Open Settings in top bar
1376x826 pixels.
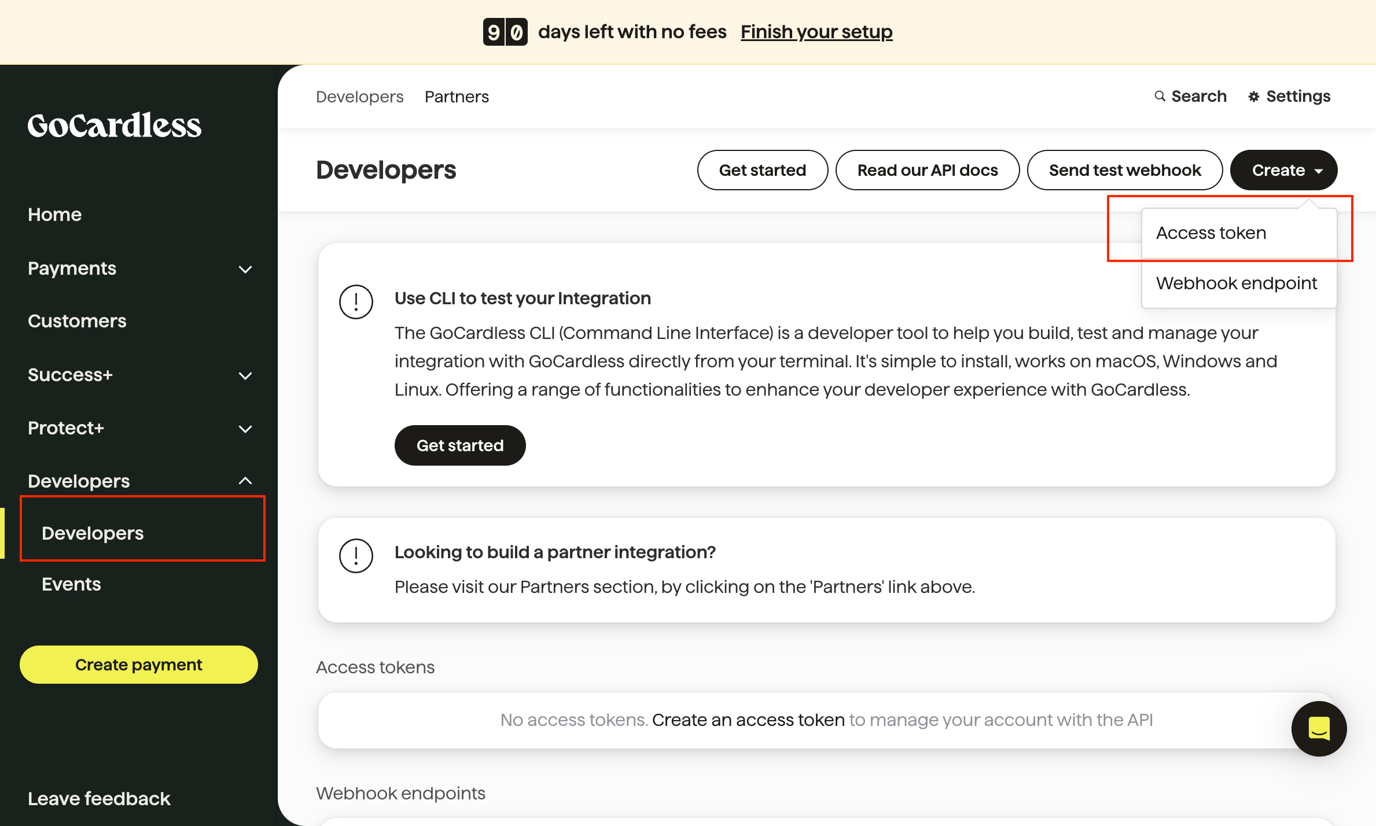pyautogui.click(x=1290, y=96)
